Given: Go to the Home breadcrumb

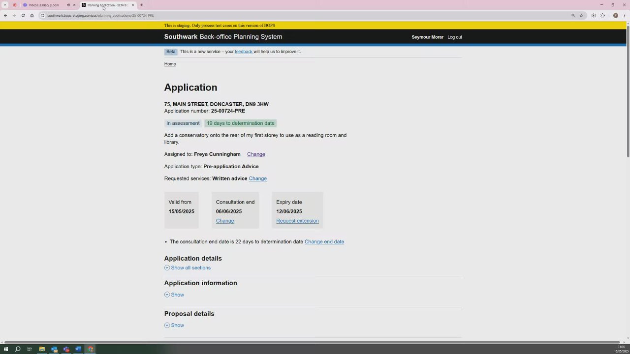Looking at the screenshot, I should [x=170, y=64].
